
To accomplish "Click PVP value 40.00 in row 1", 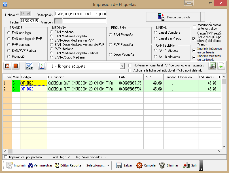I will tap(153, 83).
